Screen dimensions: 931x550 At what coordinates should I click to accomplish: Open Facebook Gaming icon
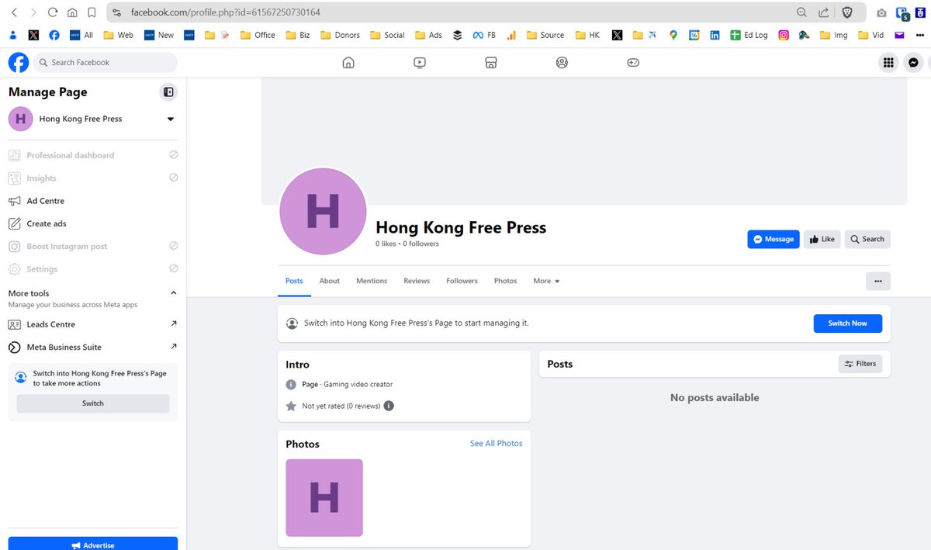click(633, 63)
